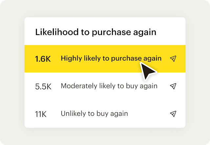Click the black arrow cursor graphic
Image resolution: width=210 pixels, height=145 pixels.
click(147, 70)
